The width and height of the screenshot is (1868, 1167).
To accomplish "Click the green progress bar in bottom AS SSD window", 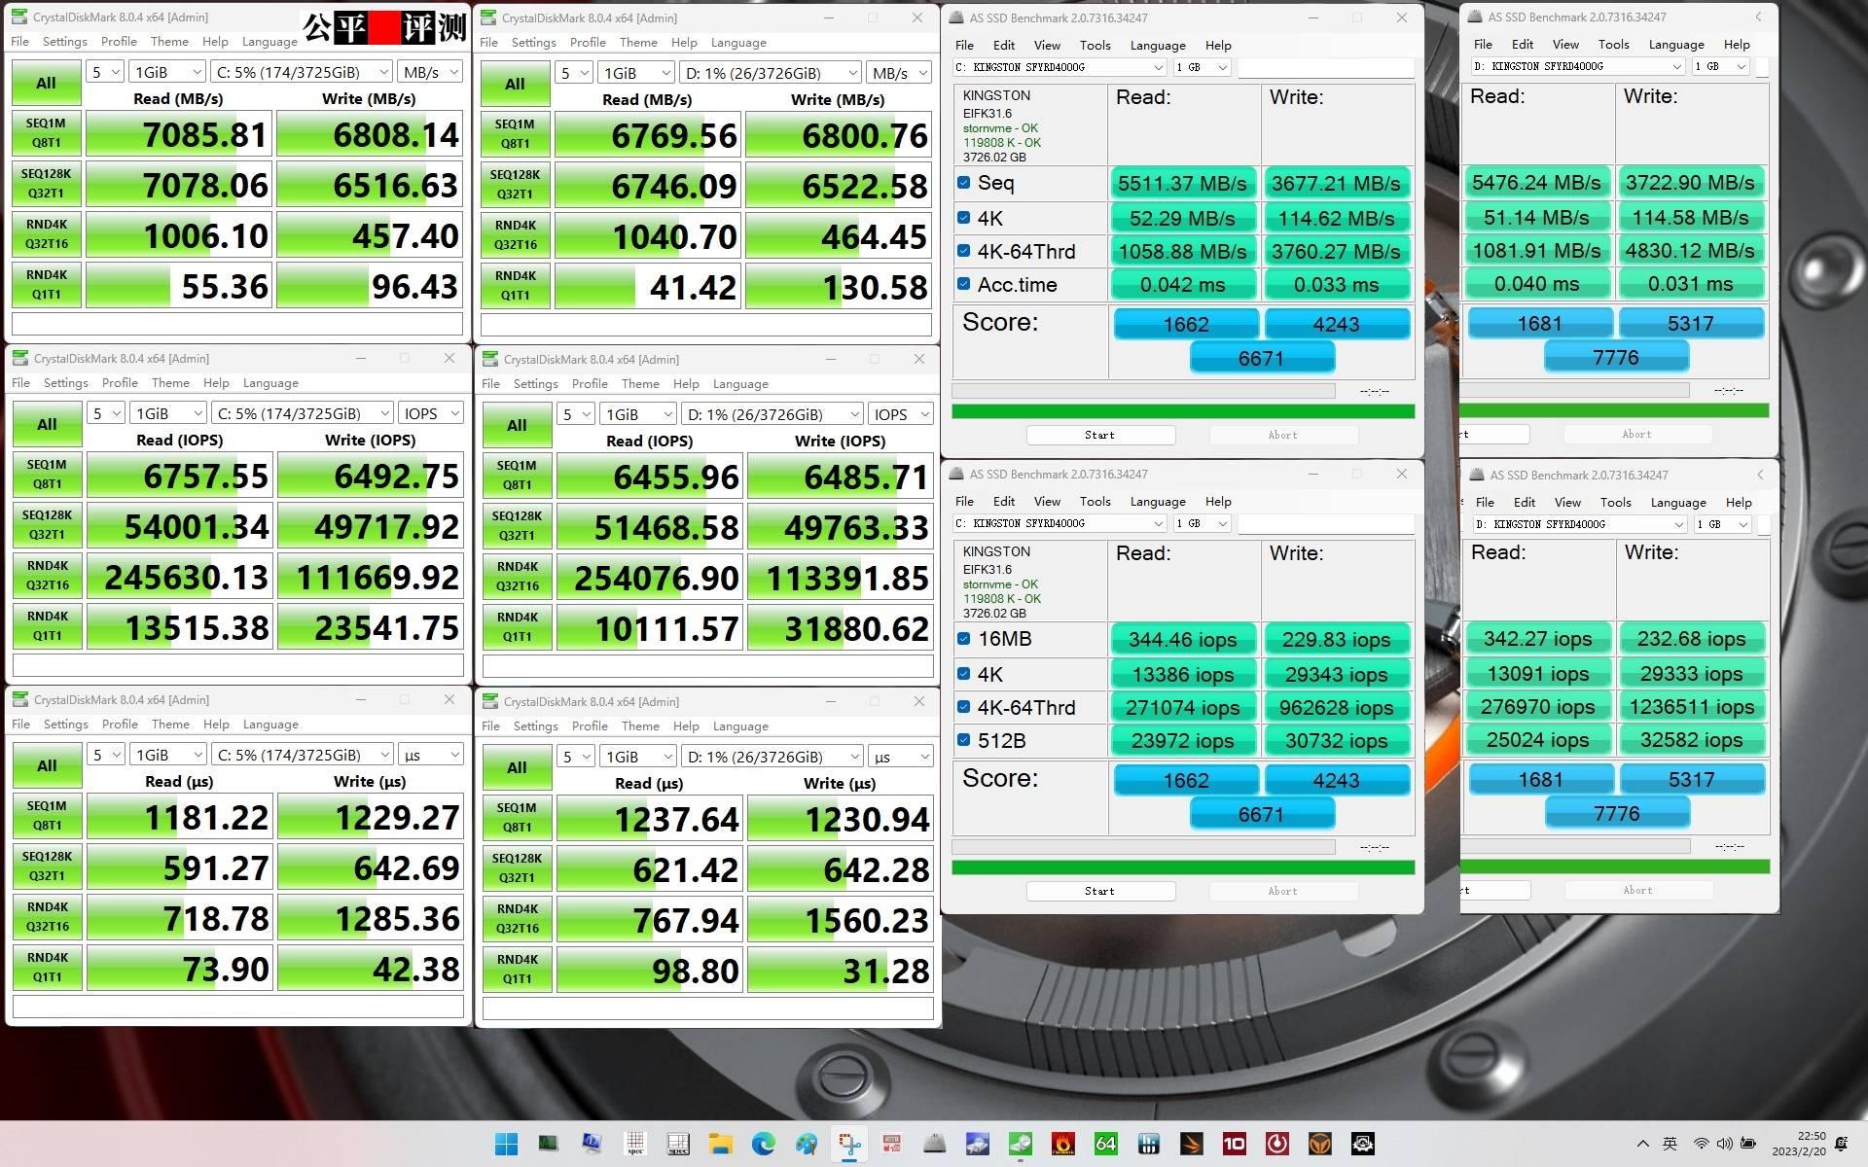I will click(x=1182, y=867).
